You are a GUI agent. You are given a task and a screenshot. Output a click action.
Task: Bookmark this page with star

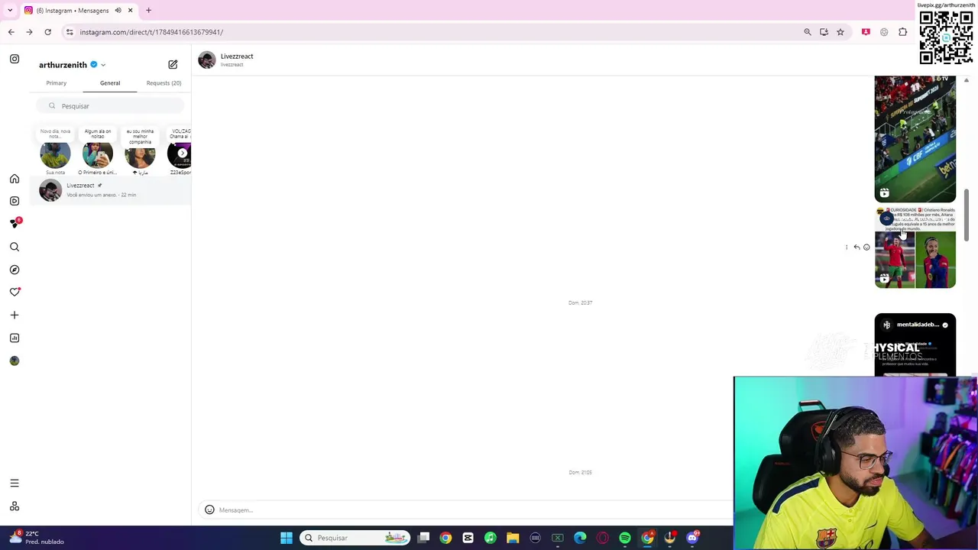[x=840, y=32]
